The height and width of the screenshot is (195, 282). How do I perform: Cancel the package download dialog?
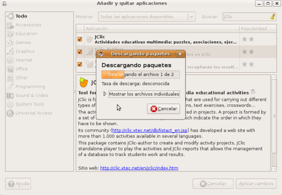(x=163, y=109)
